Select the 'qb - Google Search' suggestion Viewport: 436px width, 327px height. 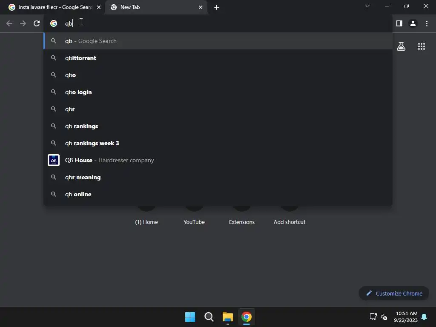point(218,41)
